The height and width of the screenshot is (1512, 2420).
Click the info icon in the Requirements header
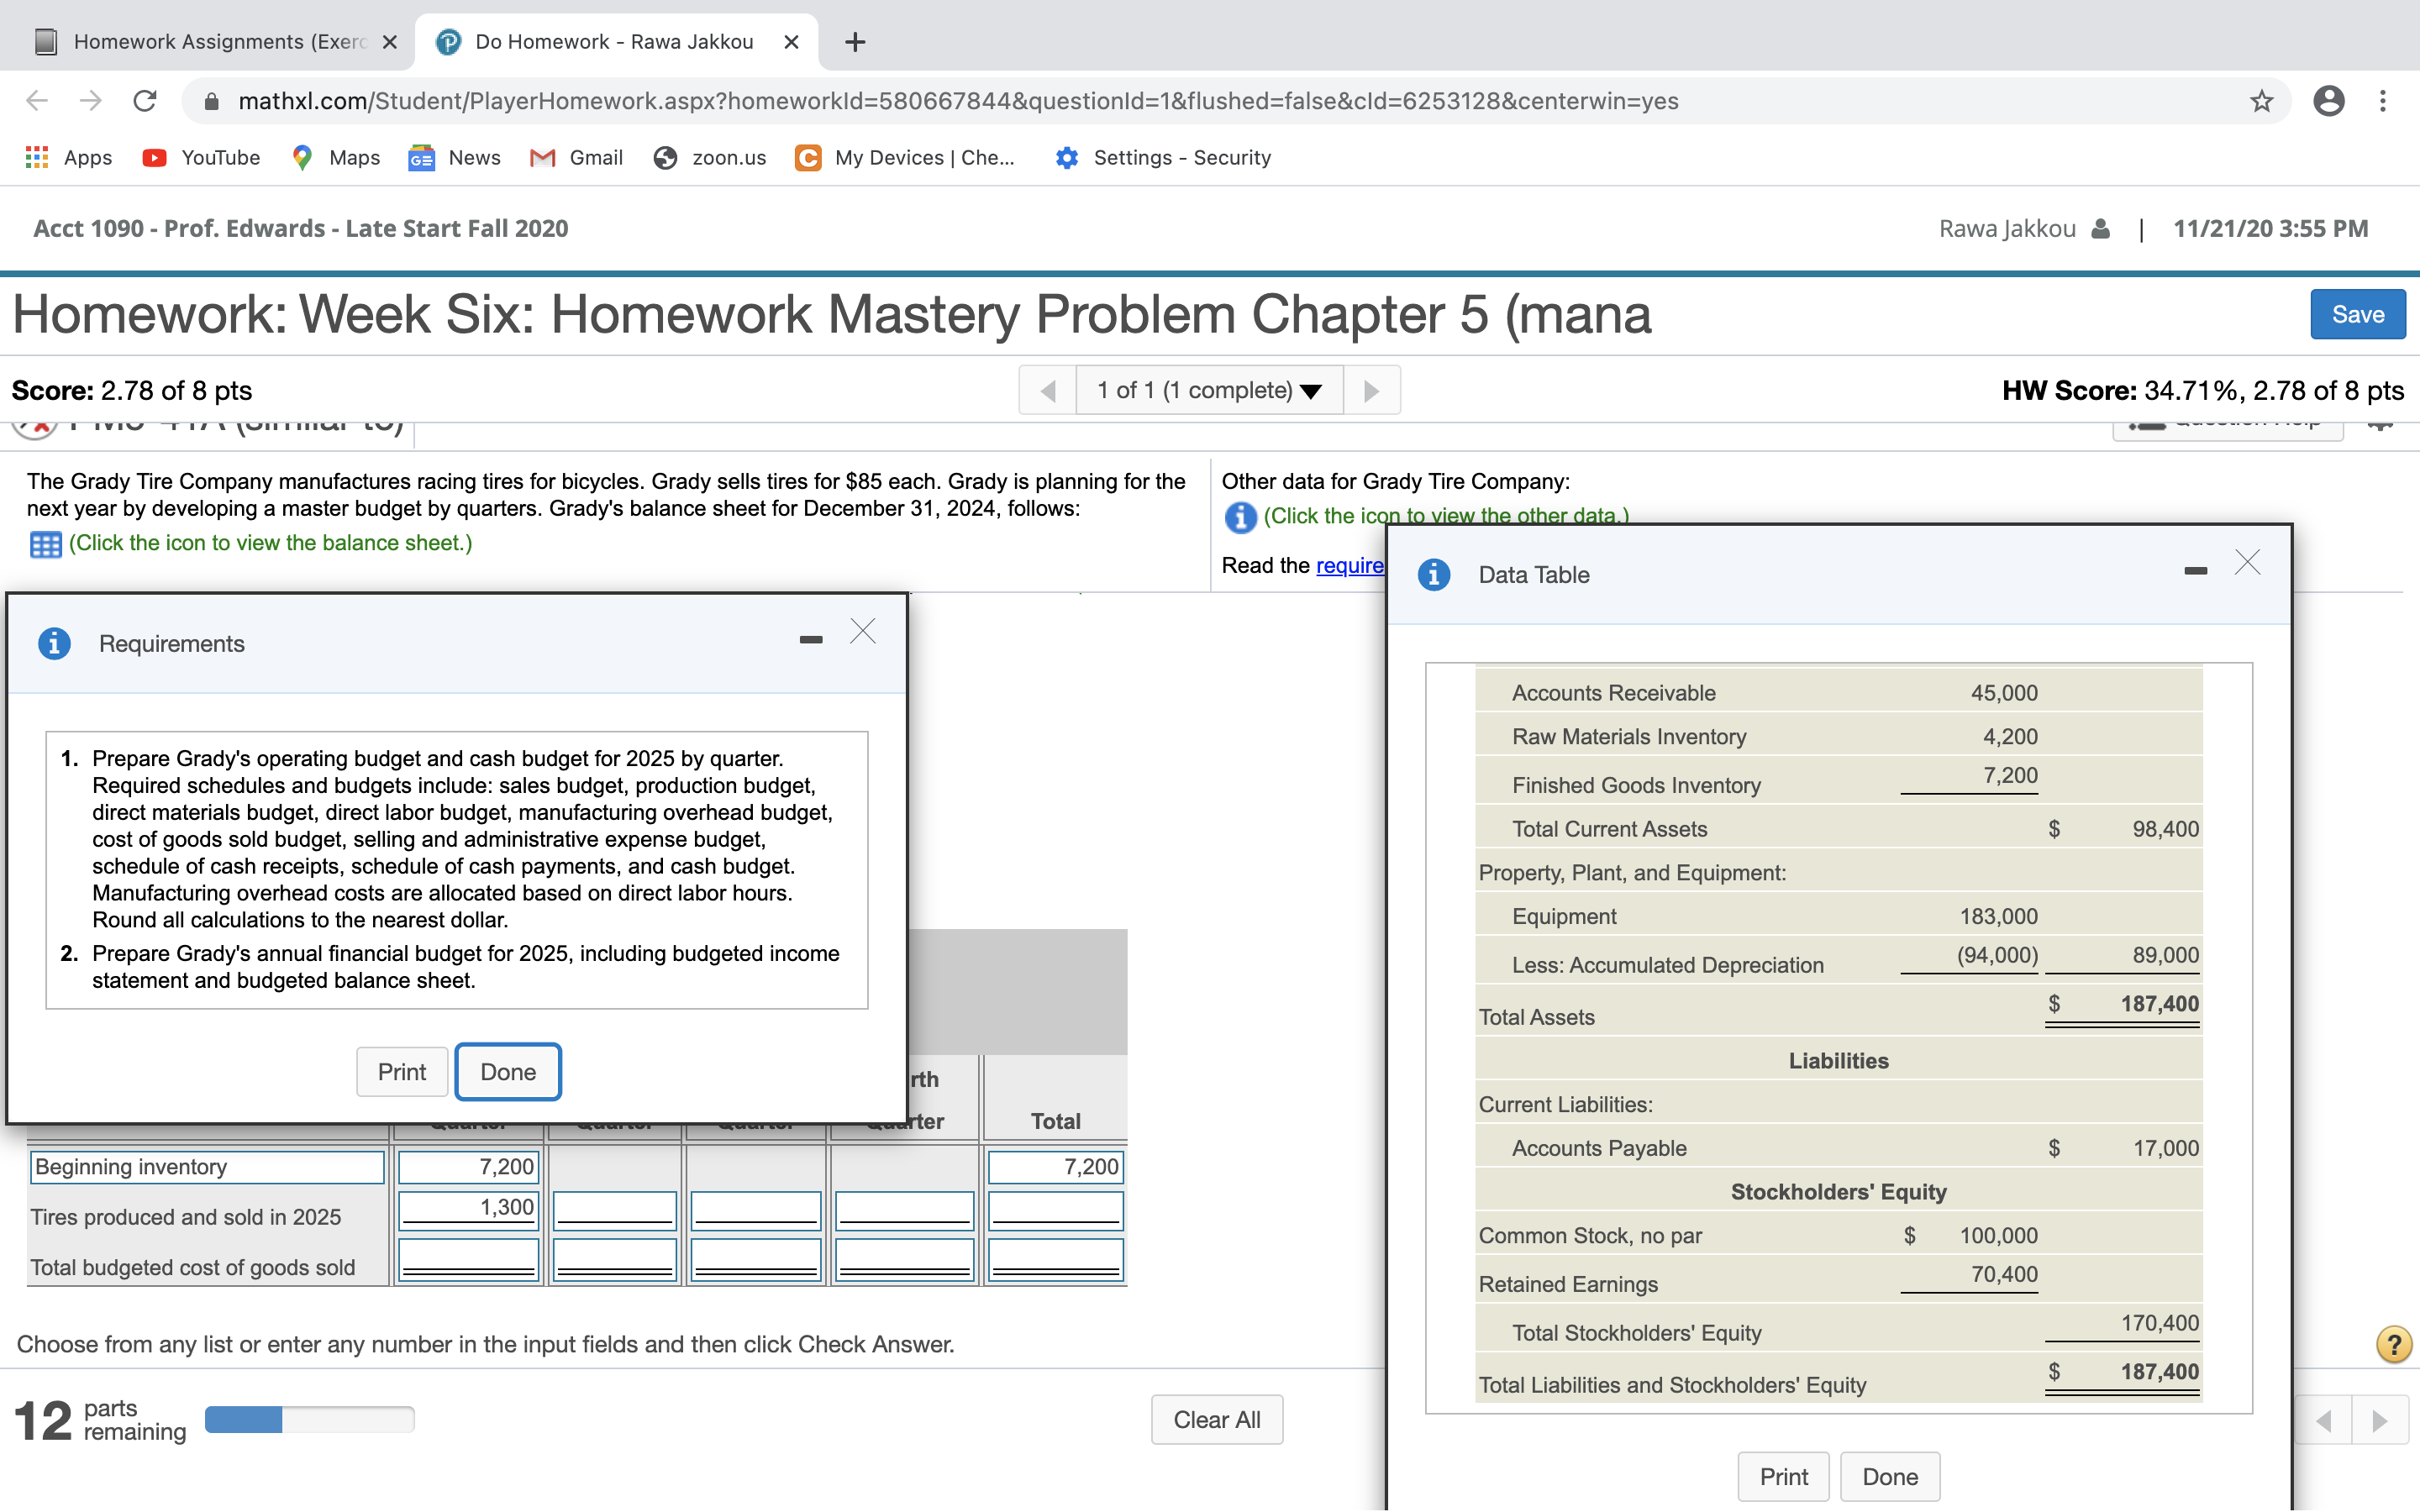53,643
